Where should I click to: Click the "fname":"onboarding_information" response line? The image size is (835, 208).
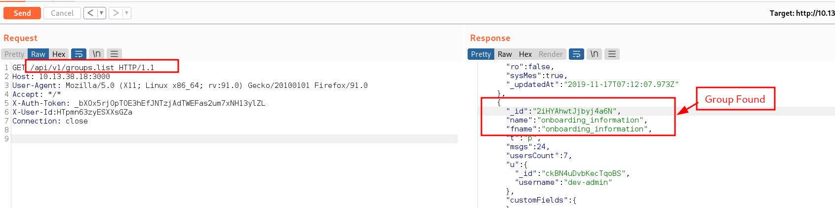point(579,129)
